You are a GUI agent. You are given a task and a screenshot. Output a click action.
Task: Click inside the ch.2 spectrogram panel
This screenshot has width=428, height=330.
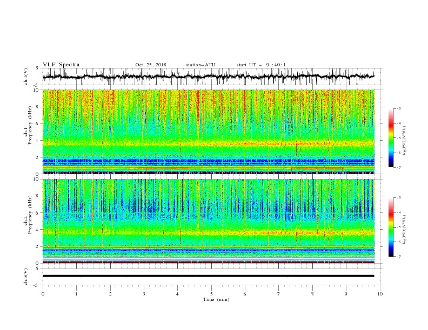click(209, 221)
